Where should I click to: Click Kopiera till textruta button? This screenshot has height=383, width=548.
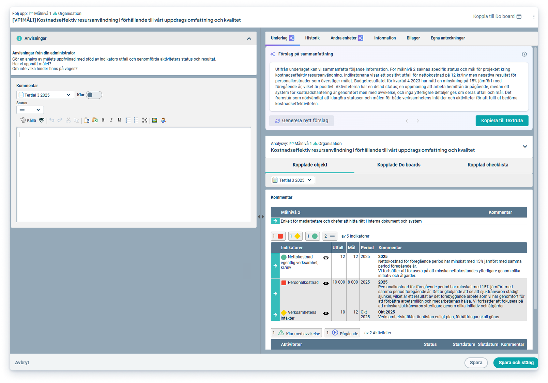pos(502,121)
